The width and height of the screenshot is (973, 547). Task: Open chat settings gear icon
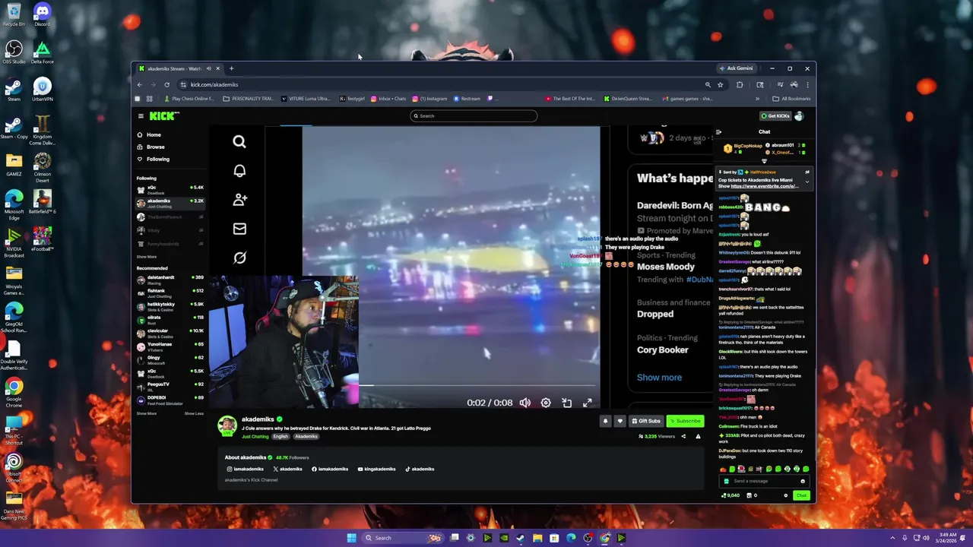[786, 495]
